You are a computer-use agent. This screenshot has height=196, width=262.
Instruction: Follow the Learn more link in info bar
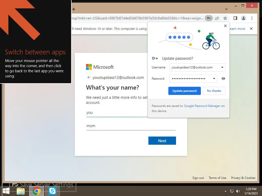click(x=237, y=29)
